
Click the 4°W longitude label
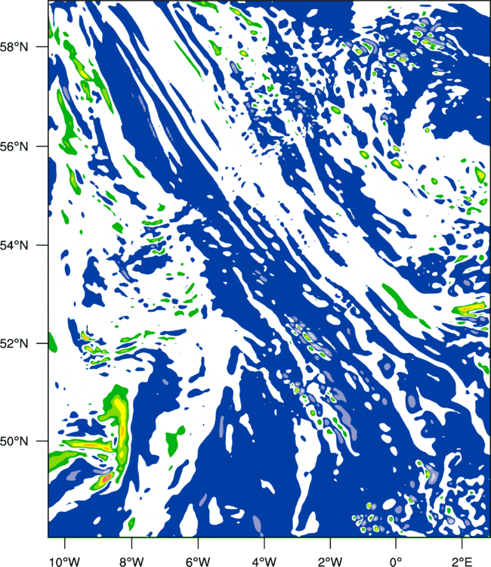tap(264, 561)
